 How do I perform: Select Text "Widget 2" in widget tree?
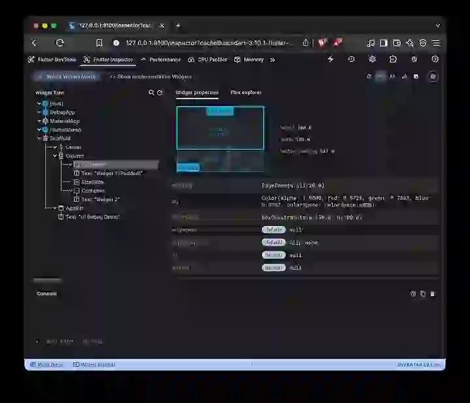point(100,199)
